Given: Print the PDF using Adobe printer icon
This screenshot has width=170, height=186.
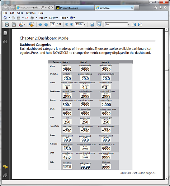Looking at the screenshot, I should [x=7, y=24].
